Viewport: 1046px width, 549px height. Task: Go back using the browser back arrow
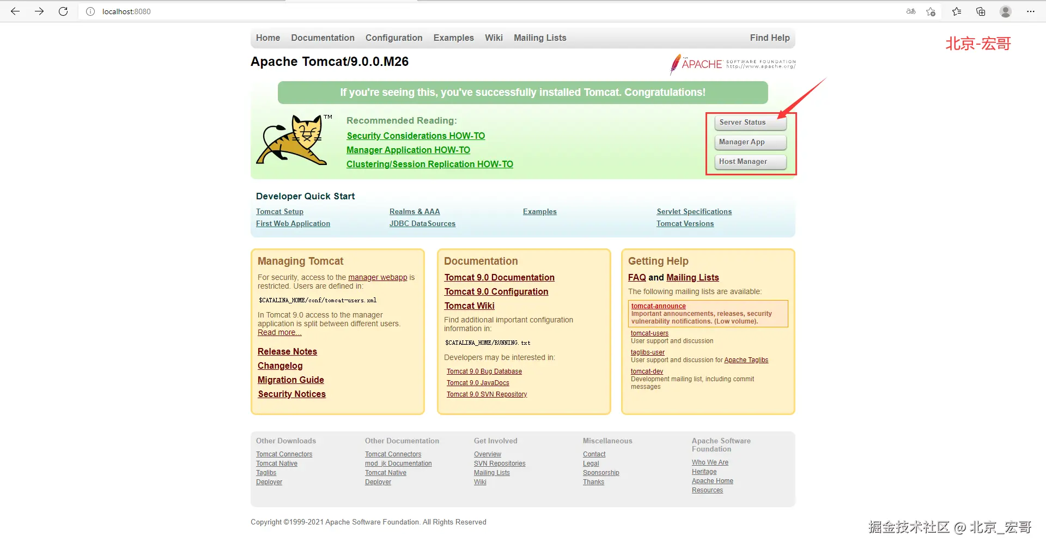pyautogui.click(x=15, y=11)
